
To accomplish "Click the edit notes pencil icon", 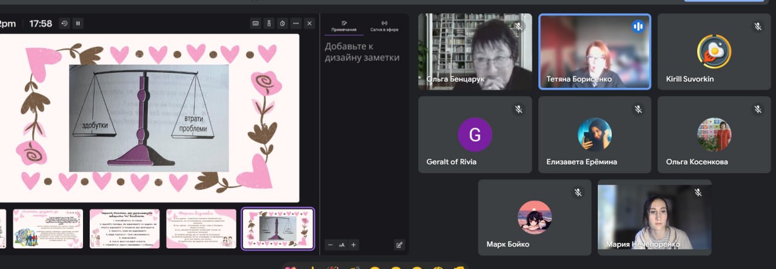I will (399, 245).
